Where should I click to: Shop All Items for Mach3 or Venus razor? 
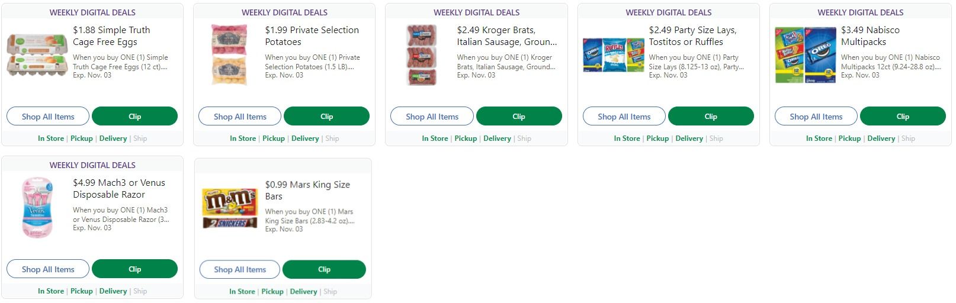(48, 269)
